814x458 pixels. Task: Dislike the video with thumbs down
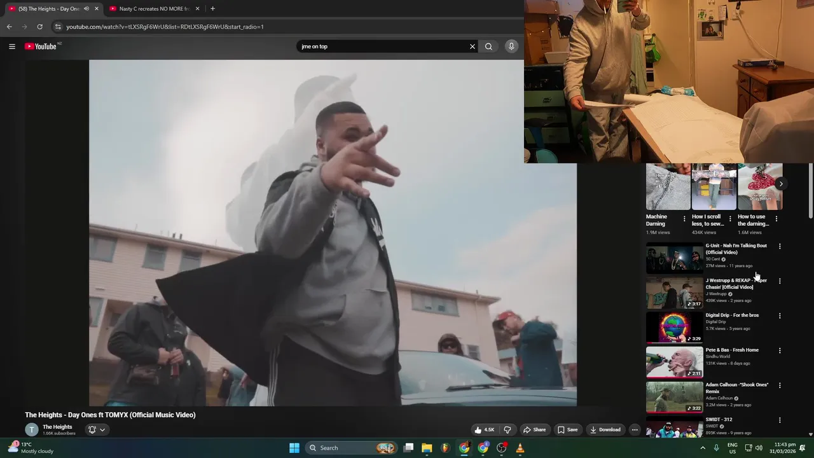click(x=507, y=429)
